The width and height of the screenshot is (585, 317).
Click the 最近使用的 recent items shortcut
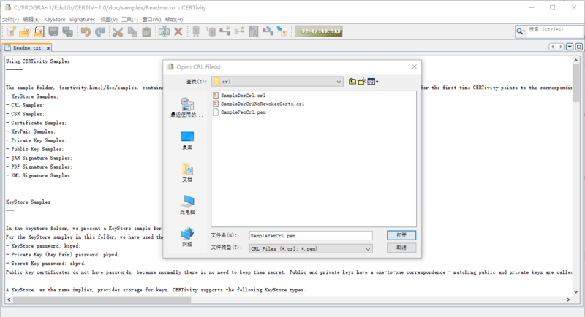click(x=187, y=107)
